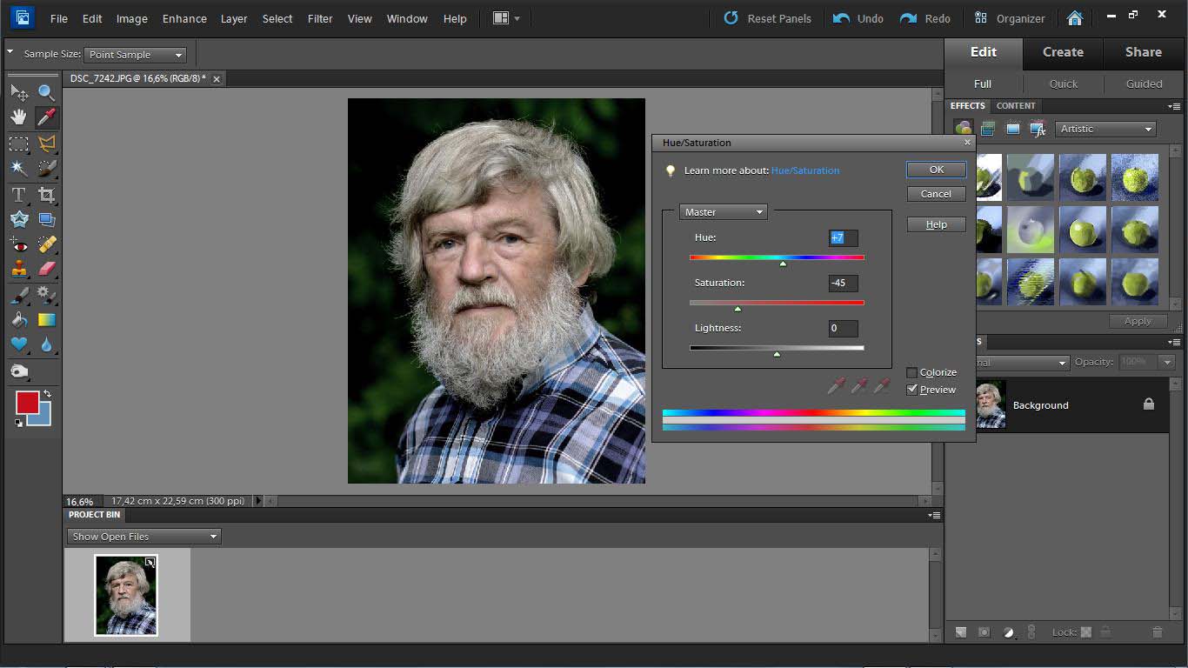Enable the Colorize checkbox

[x=911, y=372]
